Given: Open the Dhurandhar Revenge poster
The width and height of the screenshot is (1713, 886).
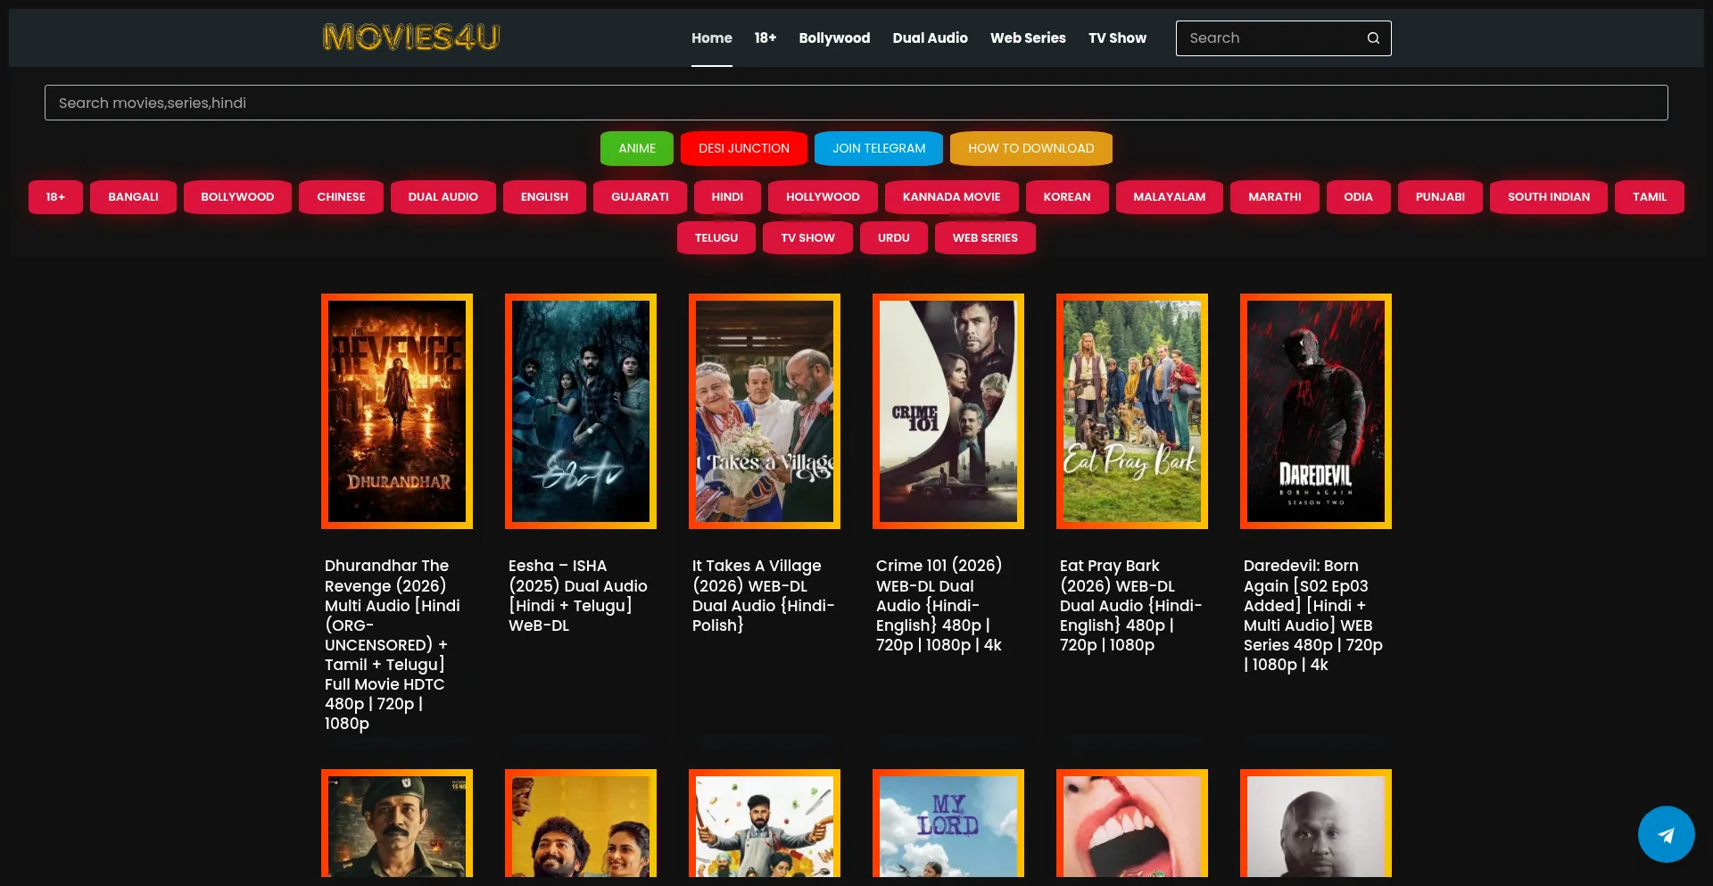Looking at the screenshot, I should pos(397,411).
